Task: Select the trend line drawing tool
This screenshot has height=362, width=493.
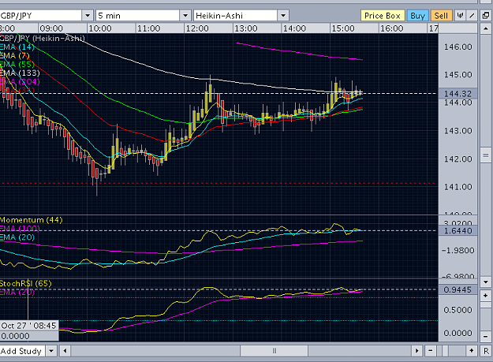Action: coord(472,16)
